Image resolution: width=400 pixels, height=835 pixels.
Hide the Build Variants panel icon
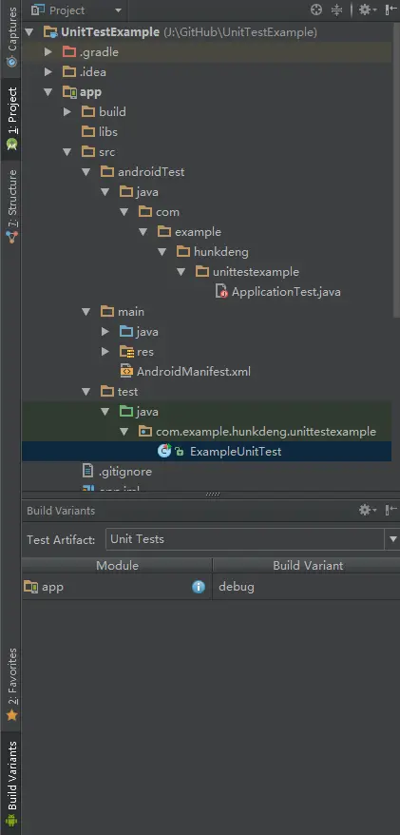[x=390, y=510]
